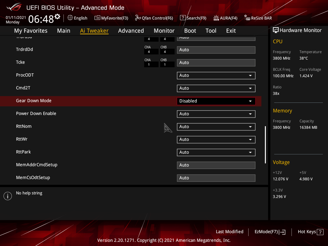Screen dimensions: 328x246
Task: Click the ReSize BAR icon
Action: [247, 18]
